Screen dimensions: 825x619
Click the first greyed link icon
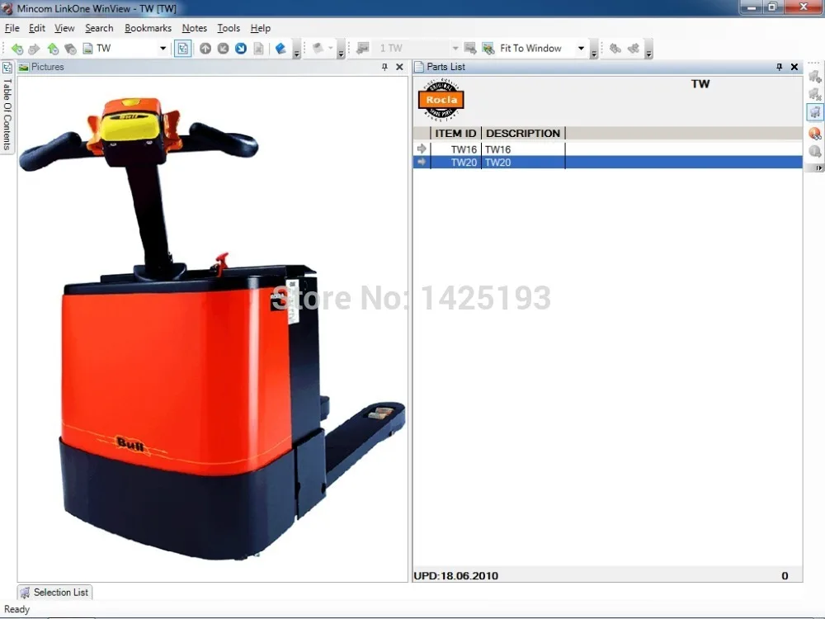coord(615,49)
